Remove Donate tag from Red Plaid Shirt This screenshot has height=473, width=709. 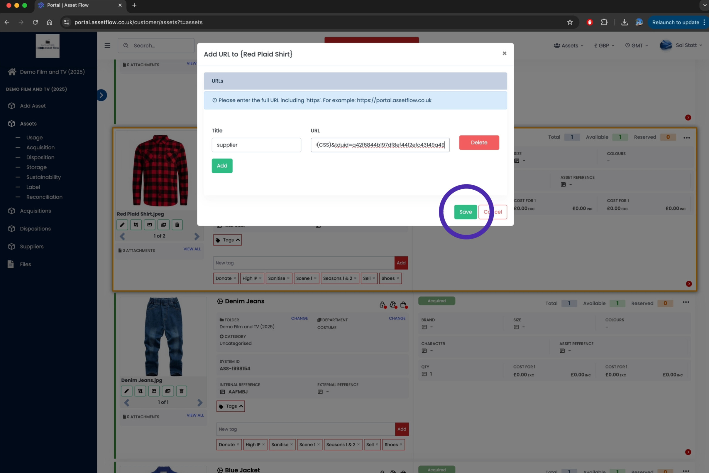click(x=235, y=278)
